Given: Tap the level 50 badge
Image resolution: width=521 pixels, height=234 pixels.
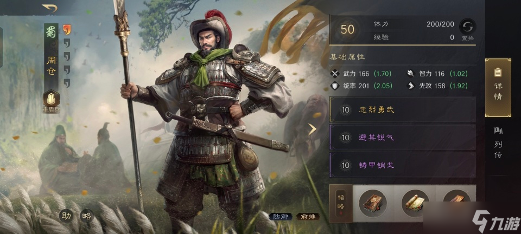Looking at the screenshot, I should point(347,30).
